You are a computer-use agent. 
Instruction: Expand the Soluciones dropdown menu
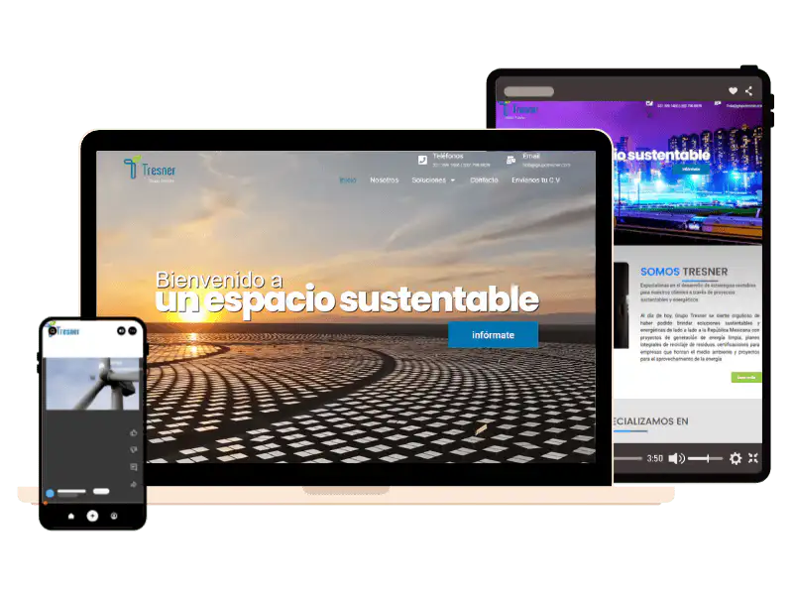(x=433, y=180)
